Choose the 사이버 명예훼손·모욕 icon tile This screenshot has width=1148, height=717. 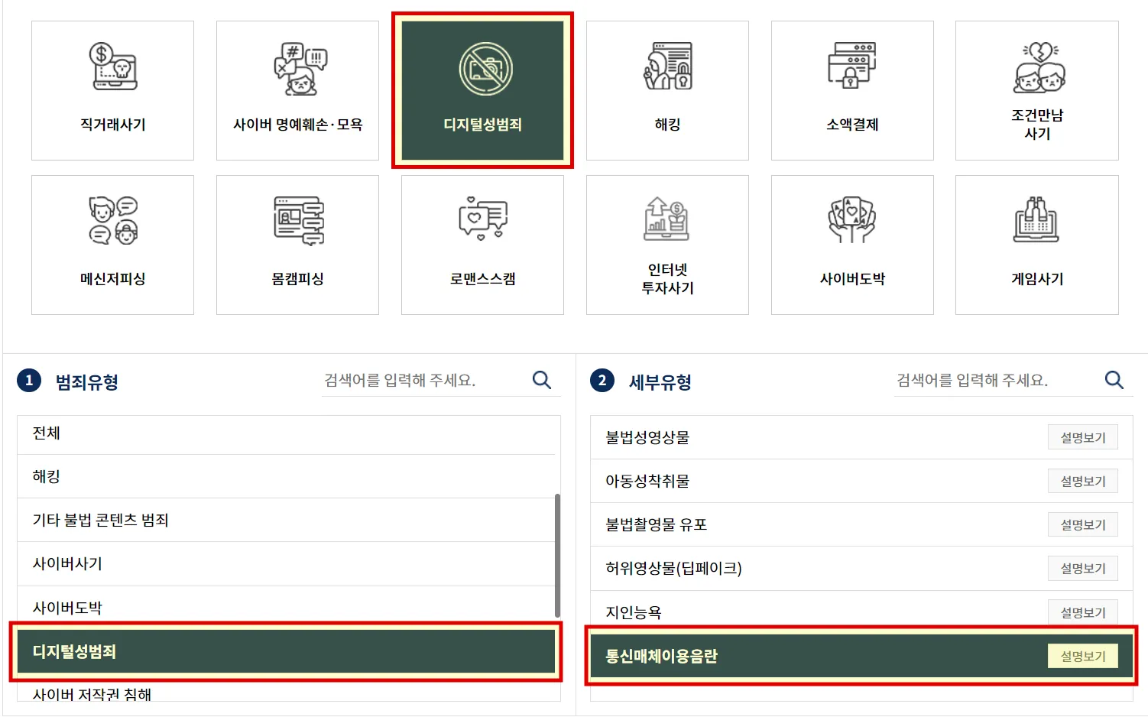click(x=297, y=90)
